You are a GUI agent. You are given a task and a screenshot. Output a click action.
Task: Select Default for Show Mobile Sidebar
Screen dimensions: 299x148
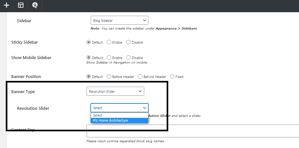[x=88, y=58]
